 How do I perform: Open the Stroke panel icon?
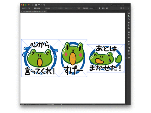coord(129,32)
